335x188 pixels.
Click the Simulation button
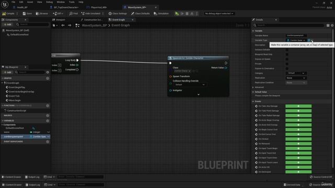(161, 14)
